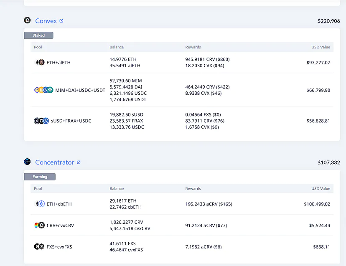Click the Convex total value $220,906
The height and width of the screenshot is (266, 346).
(x=328, y=21)
